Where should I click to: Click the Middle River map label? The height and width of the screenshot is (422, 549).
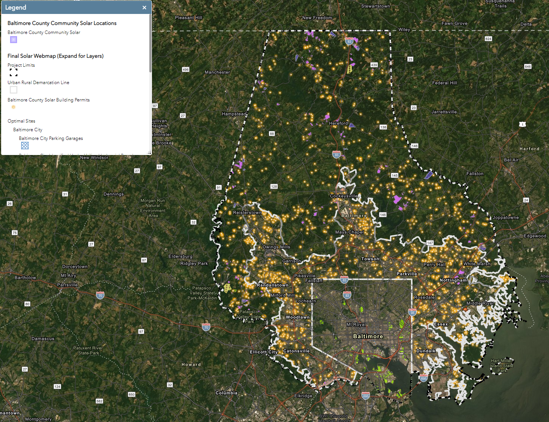[480, 303]
